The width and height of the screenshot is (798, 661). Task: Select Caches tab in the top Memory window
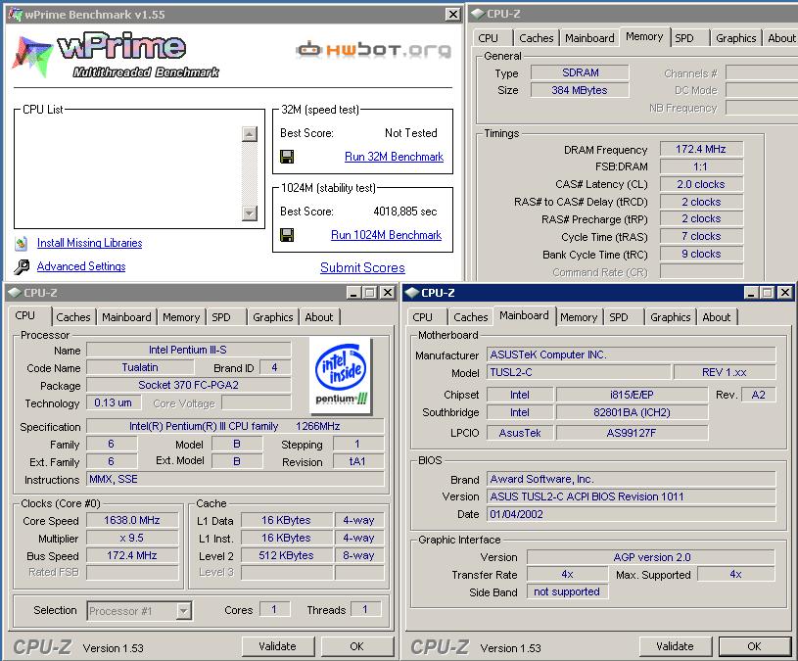pyautogui.click(x=537, y=38)
